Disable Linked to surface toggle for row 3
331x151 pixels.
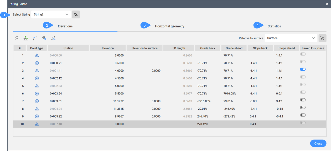click(303, 69)
